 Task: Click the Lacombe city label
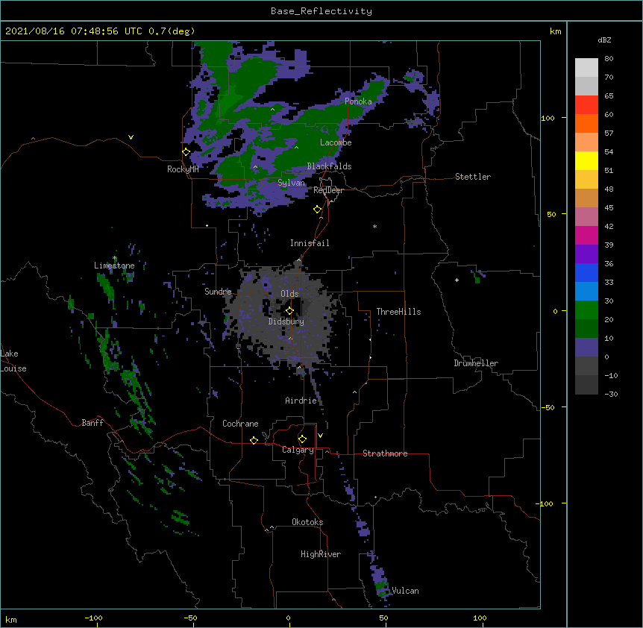[x=336, y=142]
